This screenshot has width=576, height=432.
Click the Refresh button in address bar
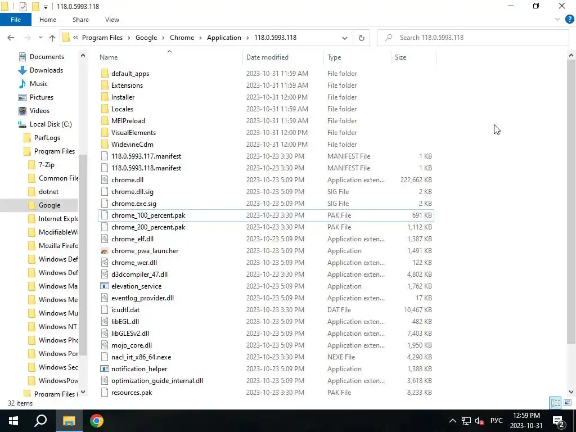coord(362,38)
